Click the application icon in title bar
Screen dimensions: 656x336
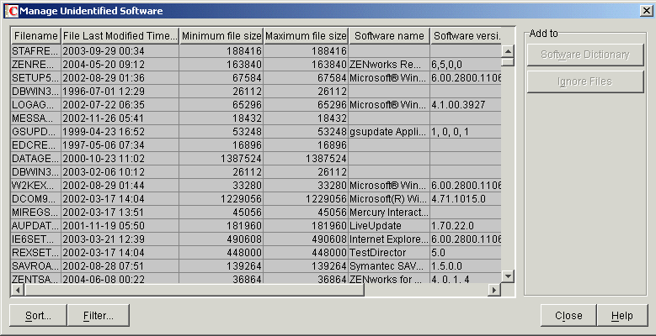(11, 11)
